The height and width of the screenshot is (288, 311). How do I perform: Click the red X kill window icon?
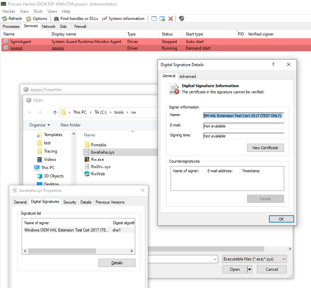point(171,19)
